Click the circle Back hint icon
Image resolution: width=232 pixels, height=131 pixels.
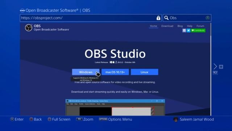point(31,119)
